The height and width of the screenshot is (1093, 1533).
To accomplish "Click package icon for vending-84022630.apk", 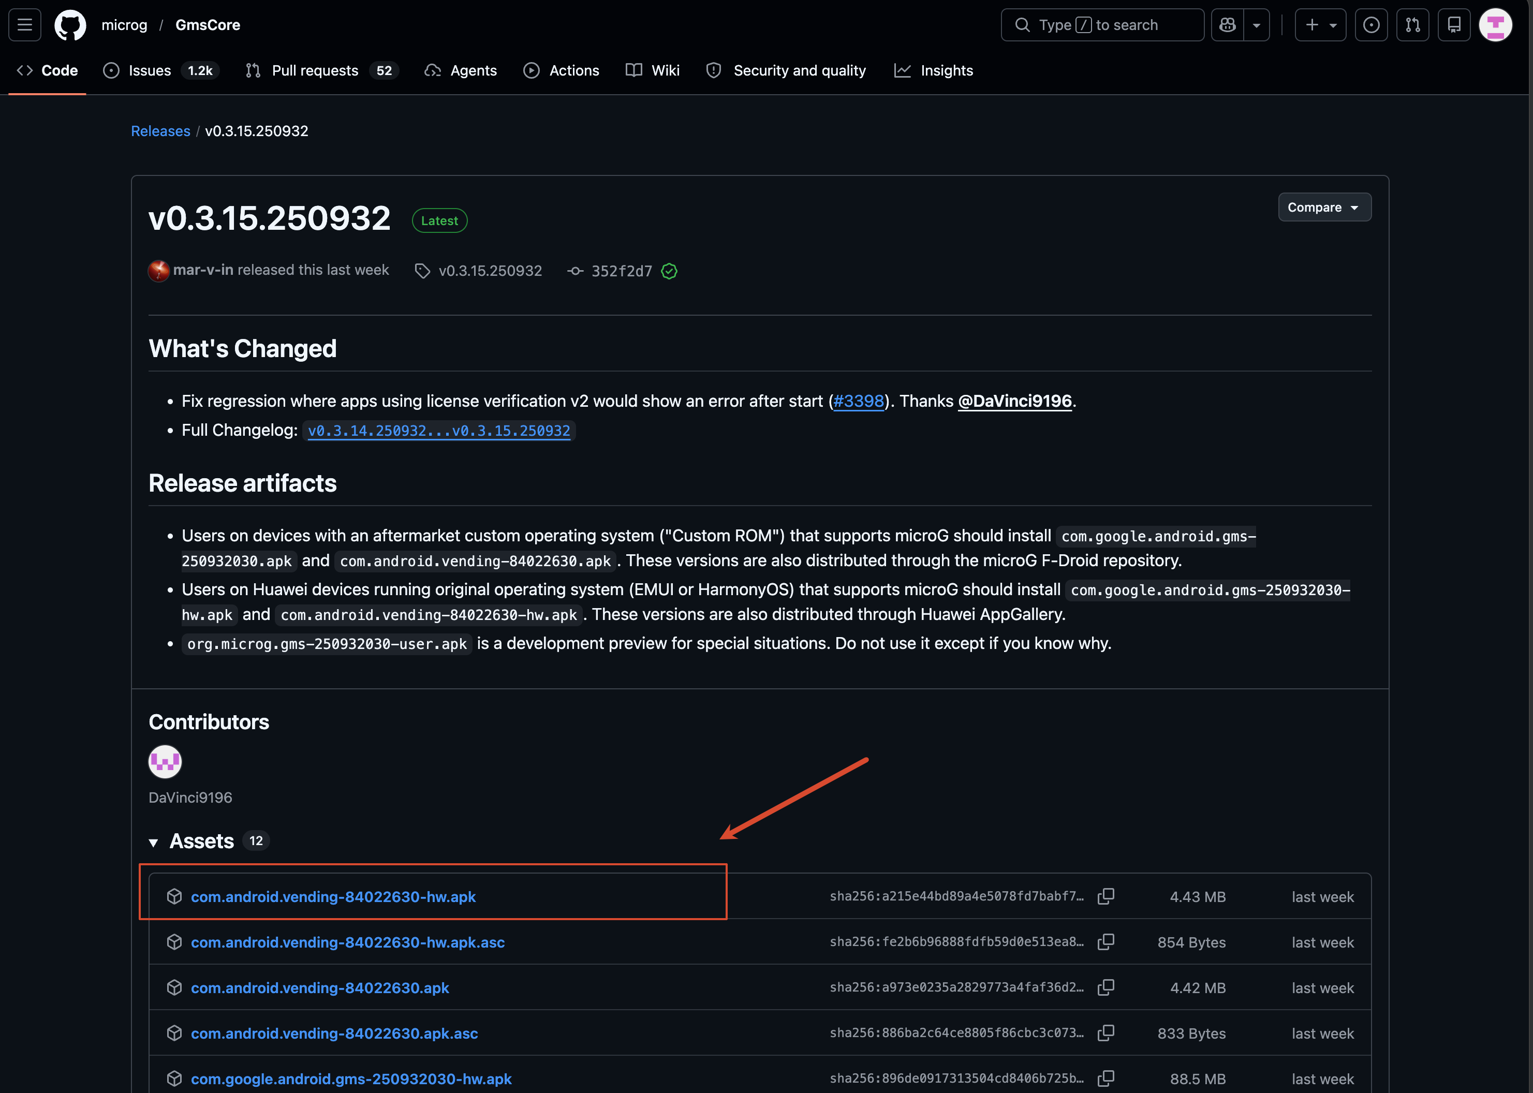I will point(174,987).
